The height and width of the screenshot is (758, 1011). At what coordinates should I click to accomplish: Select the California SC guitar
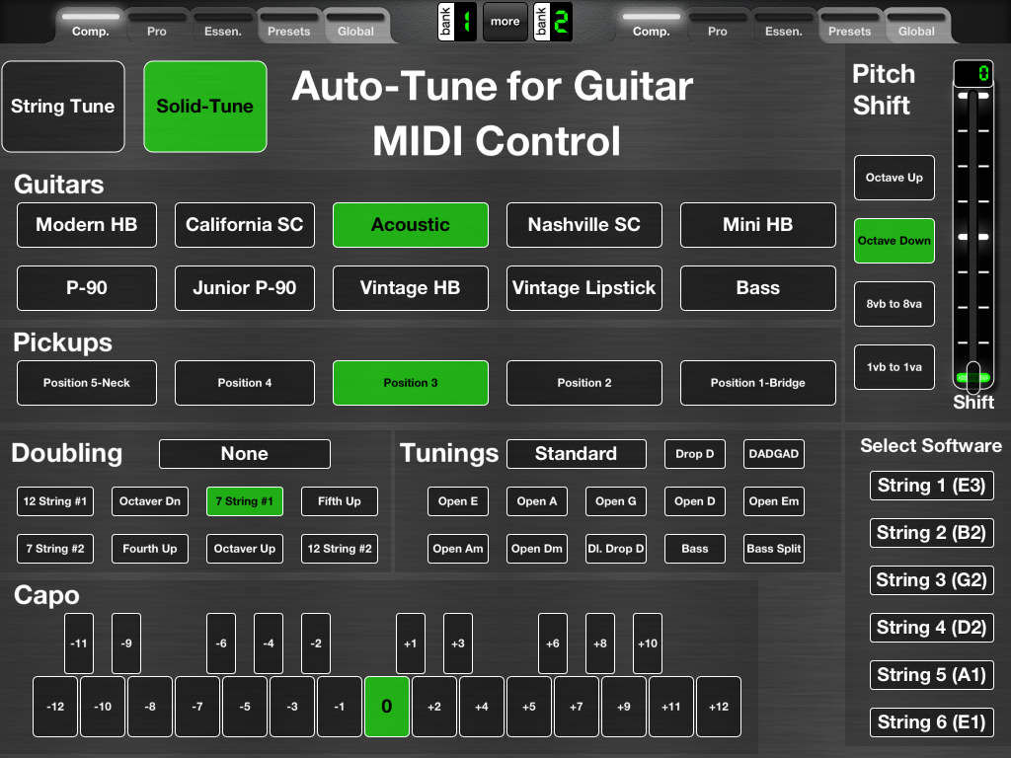tap(245, 225)
